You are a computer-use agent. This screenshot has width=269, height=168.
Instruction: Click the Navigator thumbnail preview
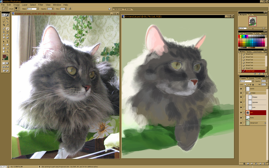pyautogui.click(x=253, y=21)
